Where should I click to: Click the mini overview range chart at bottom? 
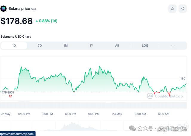93,126
